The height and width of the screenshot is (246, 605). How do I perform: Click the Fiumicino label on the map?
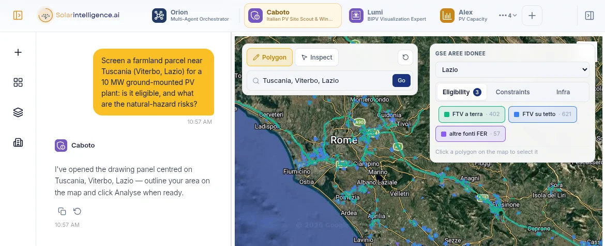pos(297,171)
